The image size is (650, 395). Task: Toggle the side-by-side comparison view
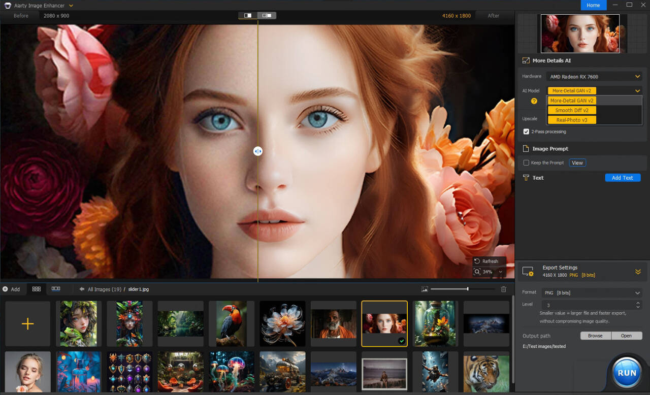click(x=267, y=15)
